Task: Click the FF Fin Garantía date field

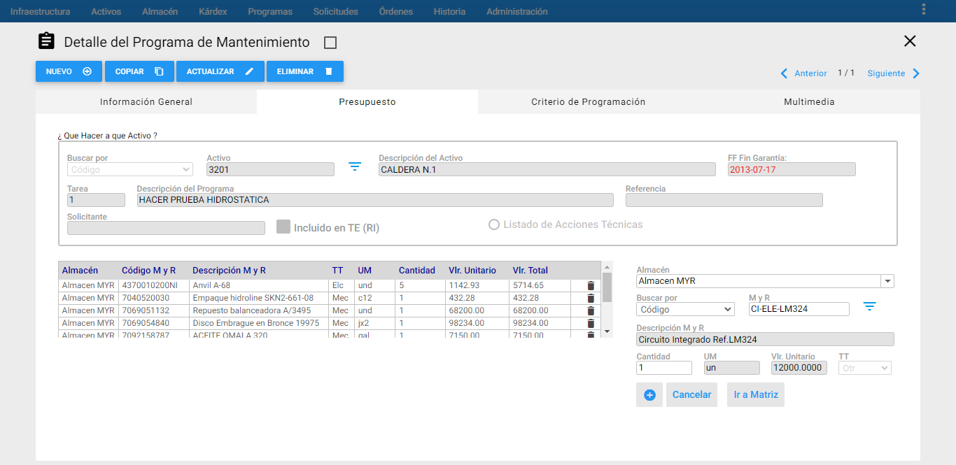Action: (792, 169)
